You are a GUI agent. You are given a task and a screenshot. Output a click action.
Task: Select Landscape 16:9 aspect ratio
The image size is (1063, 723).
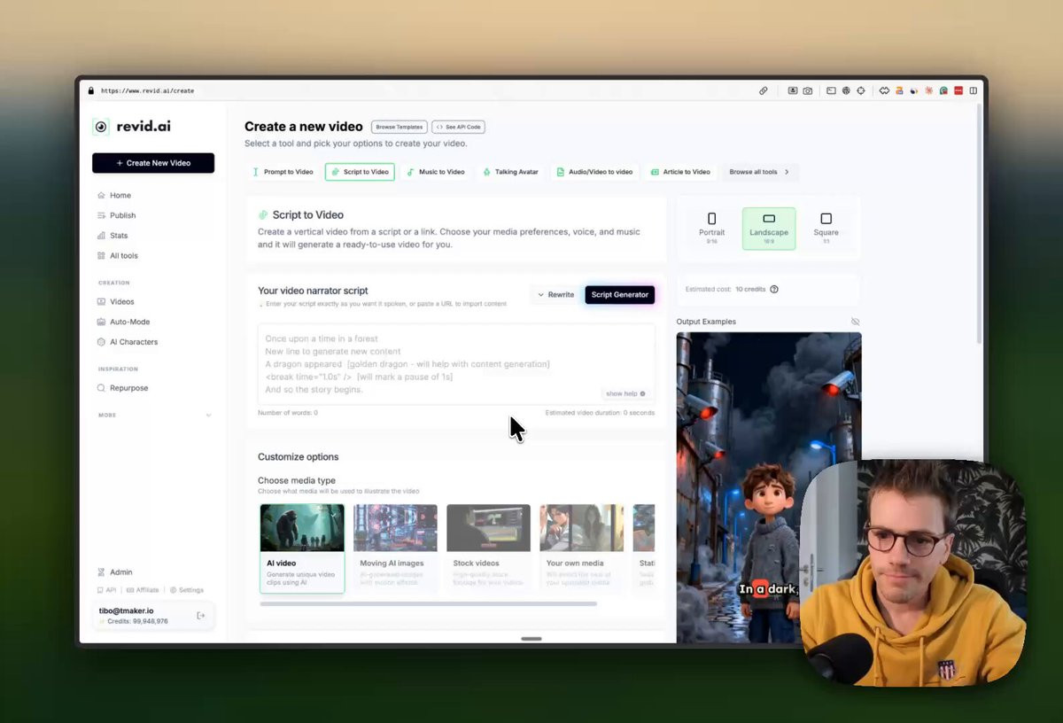coord(769,229)
